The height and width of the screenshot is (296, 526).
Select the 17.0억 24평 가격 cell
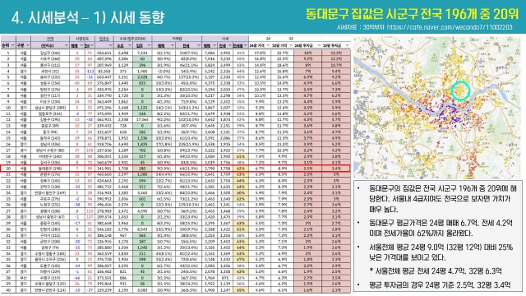point(260,53)
